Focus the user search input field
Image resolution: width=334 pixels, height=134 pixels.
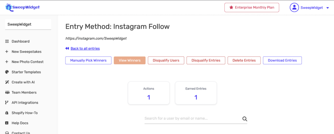click(192, 119)
